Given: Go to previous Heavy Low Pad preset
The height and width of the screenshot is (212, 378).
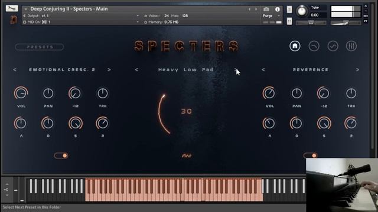Looking at the screenshot, I should [136, 69].
